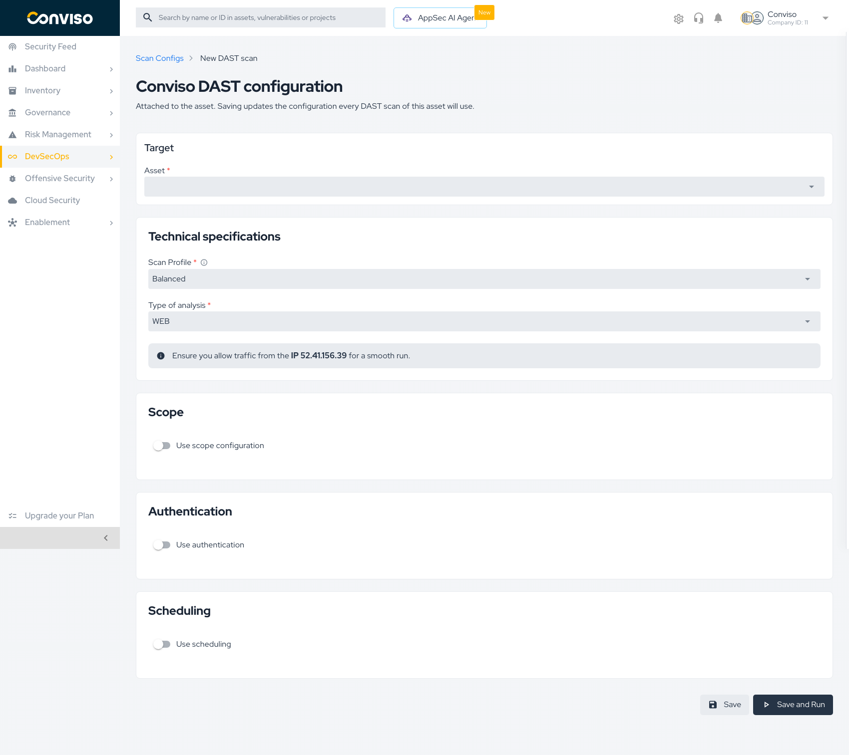Click the Security Feed icon

12,47
